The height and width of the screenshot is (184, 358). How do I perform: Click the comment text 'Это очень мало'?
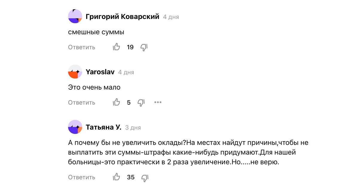[94, 87]
